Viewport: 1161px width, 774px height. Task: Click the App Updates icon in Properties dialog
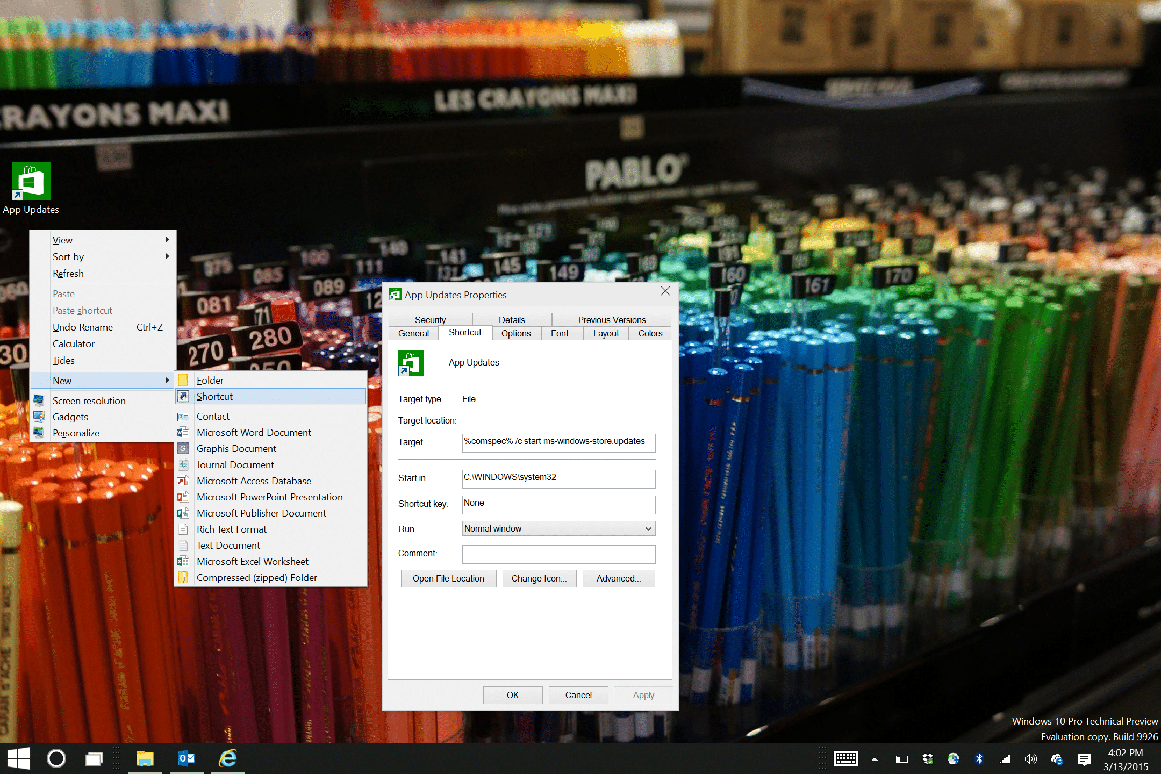coord(411,363)
